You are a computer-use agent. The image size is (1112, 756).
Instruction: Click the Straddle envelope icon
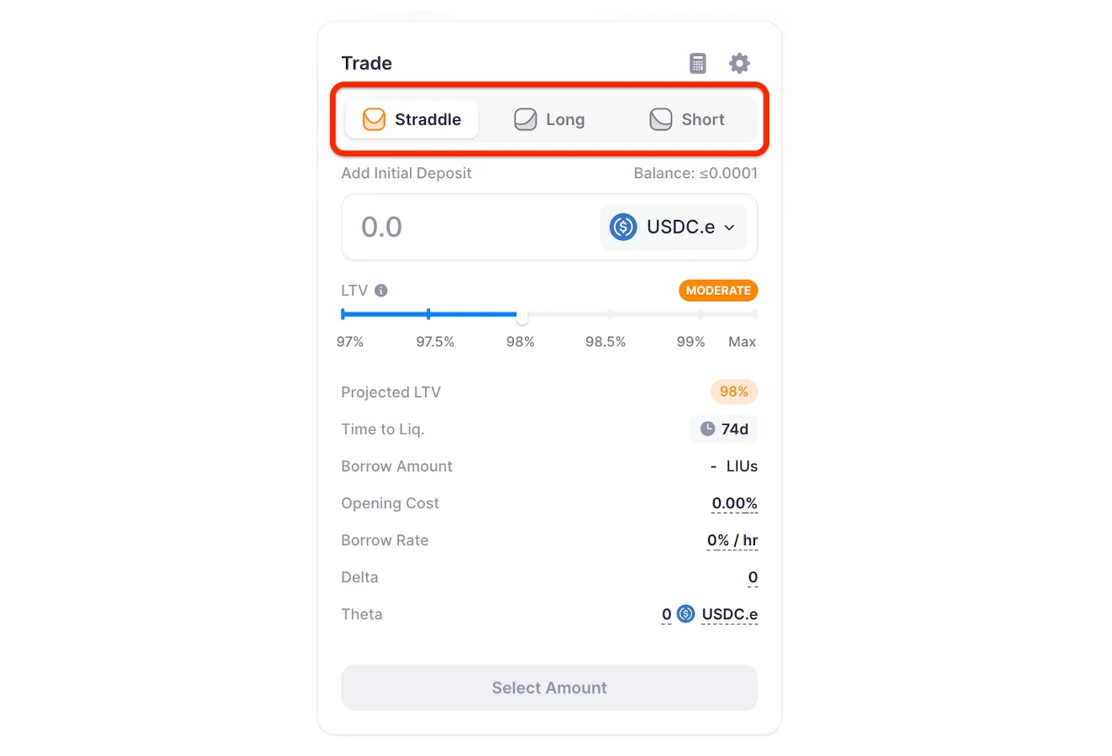374,119
